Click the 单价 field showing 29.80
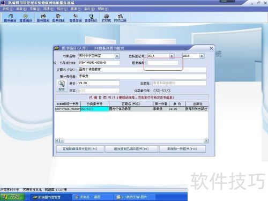 (99, 83)
